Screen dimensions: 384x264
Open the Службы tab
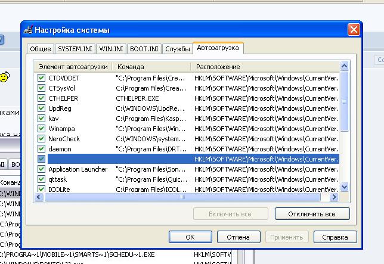point(178,49)
